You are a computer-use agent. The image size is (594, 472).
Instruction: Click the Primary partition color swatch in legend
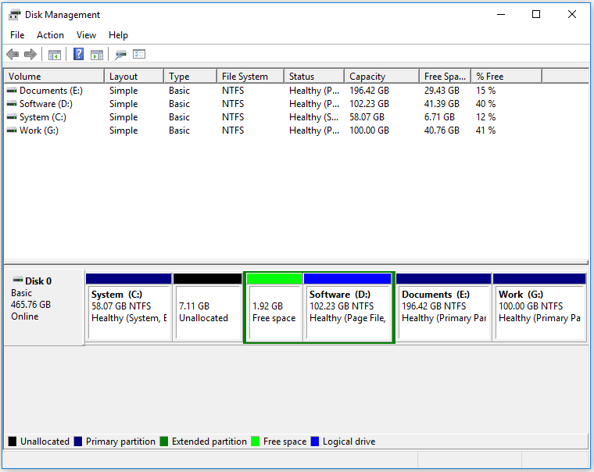tap(78, 442)
